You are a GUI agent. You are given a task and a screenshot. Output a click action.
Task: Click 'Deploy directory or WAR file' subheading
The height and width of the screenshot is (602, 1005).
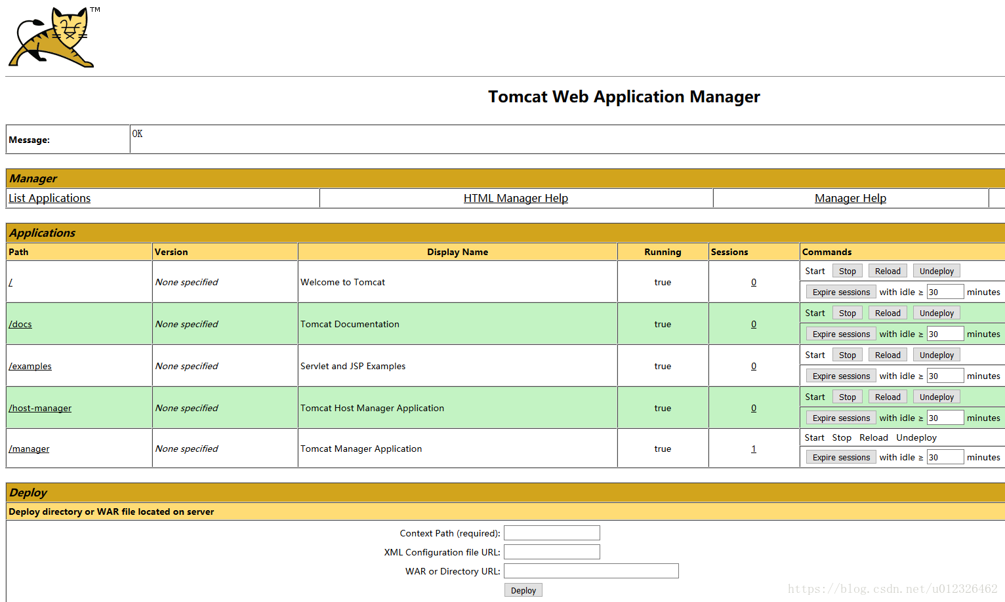click(x=111, y=512)
